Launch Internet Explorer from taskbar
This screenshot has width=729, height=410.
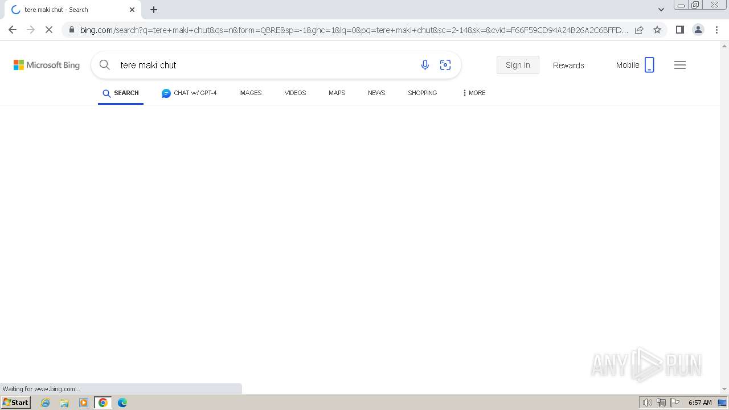46,403
